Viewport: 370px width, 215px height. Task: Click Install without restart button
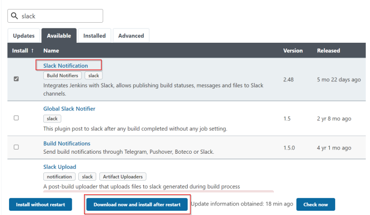[40, 204]
